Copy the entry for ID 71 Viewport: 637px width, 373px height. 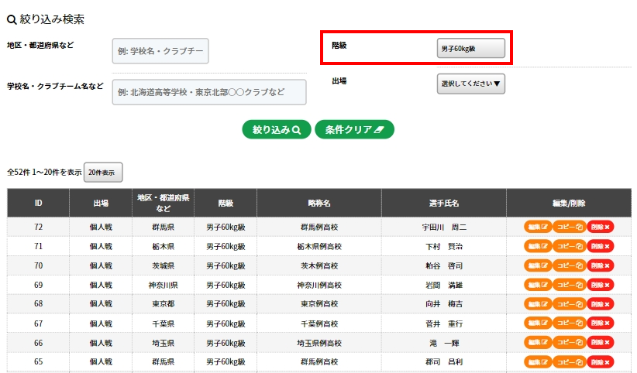[x=569, y=246]
